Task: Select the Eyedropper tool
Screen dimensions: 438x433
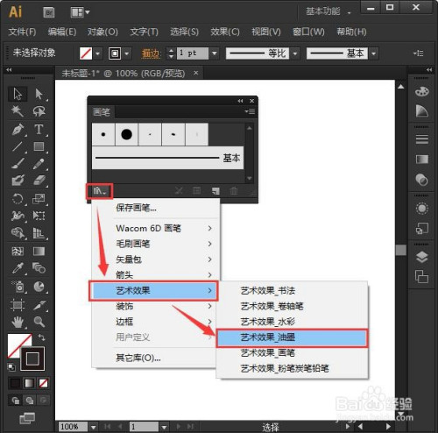Action: pyautogui.click(x=18, y=267)
